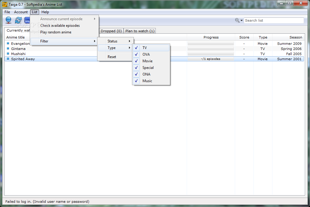Expand the Type filter submenu
Viewport: 310px width, 207px height.
coord(115,48)
